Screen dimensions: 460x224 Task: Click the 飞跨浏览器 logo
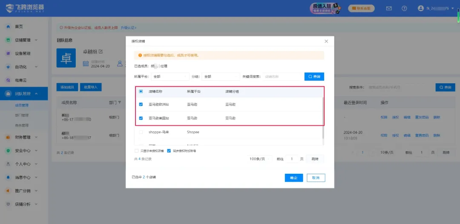point(25,9)
